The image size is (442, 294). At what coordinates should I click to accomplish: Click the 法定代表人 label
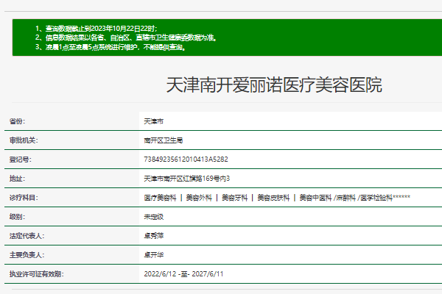(27, 236)
